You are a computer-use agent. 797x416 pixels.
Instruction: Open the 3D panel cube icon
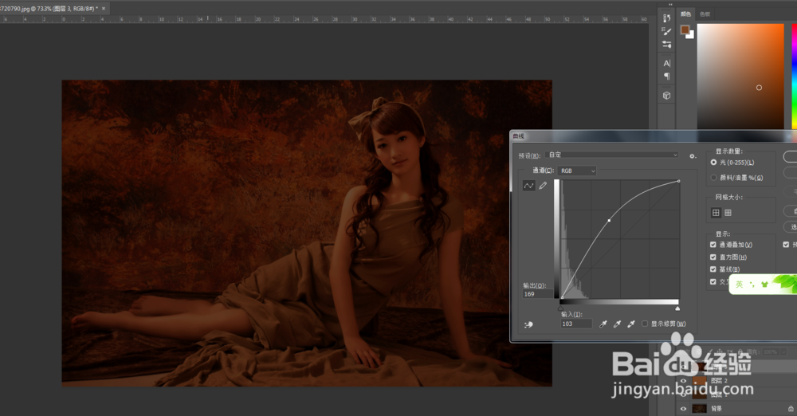(666, 96)
